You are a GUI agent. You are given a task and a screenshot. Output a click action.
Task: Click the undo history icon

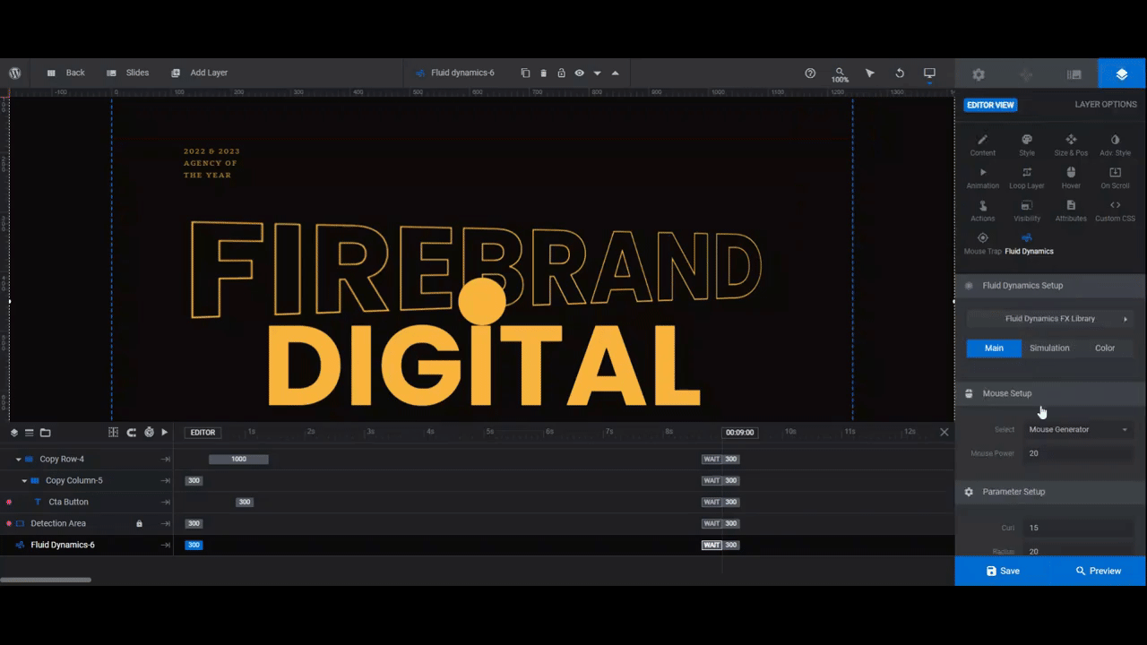point(900,73)
